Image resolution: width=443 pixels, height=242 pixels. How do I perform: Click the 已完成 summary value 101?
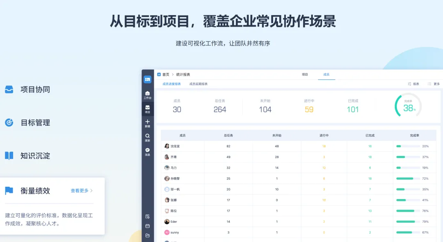tap(353, 109)
